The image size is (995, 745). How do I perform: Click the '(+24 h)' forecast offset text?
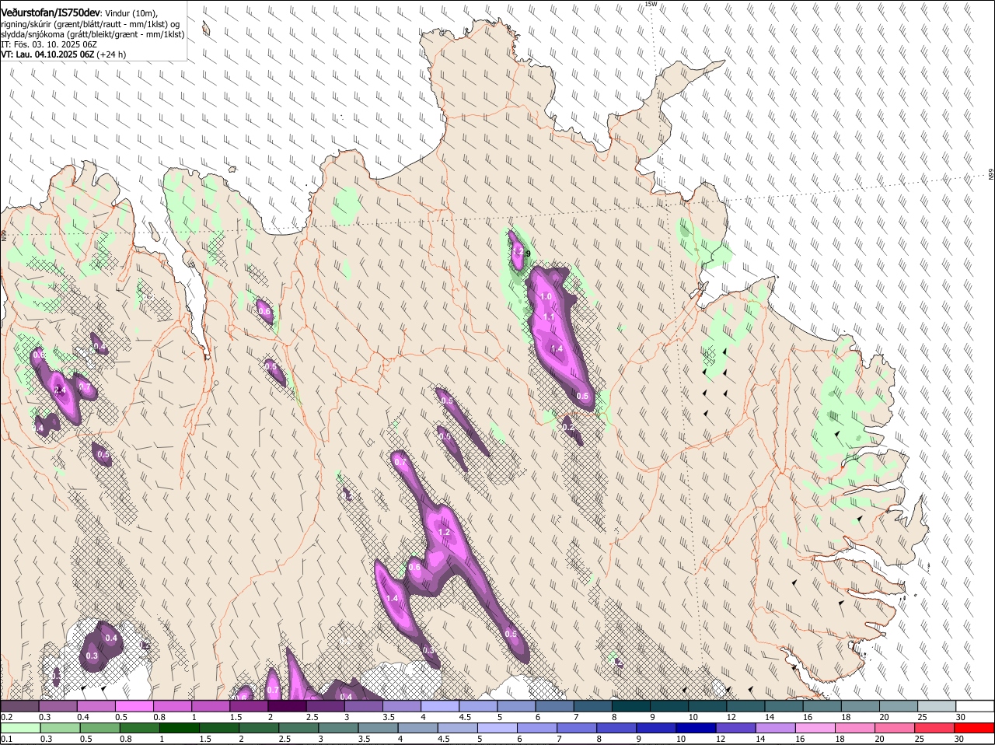pyautogui.click(x=112, y=54)
